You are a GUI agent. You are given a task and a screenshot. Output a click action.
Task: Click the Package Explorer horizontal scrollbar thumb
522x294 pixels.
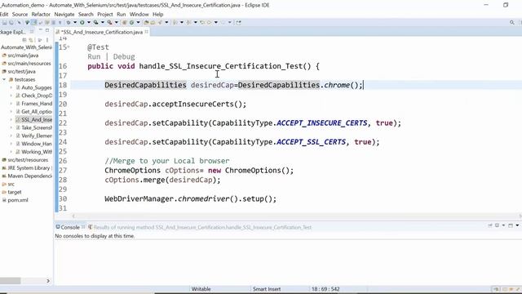pos(10,281)
